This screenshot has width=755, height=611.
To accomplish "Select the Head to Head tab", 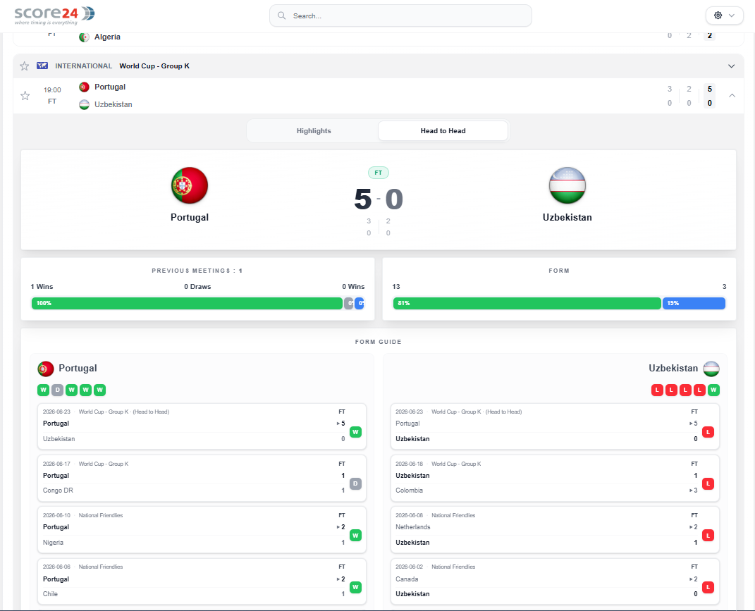I will point(443,131).
